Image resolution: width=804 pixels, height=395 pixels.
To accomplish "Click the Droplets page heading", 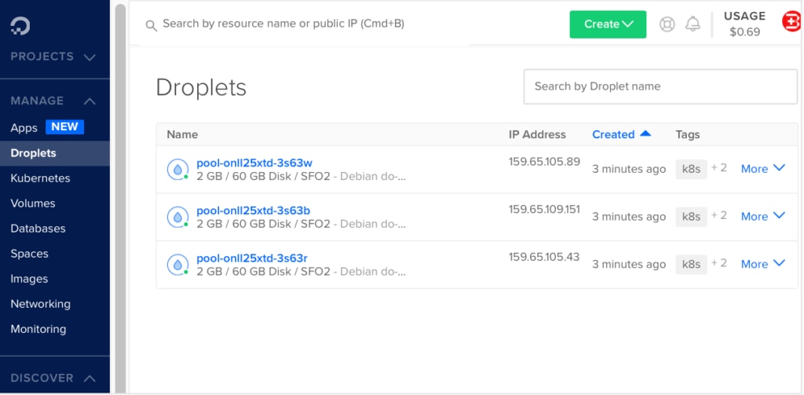I will pos(201,87).
